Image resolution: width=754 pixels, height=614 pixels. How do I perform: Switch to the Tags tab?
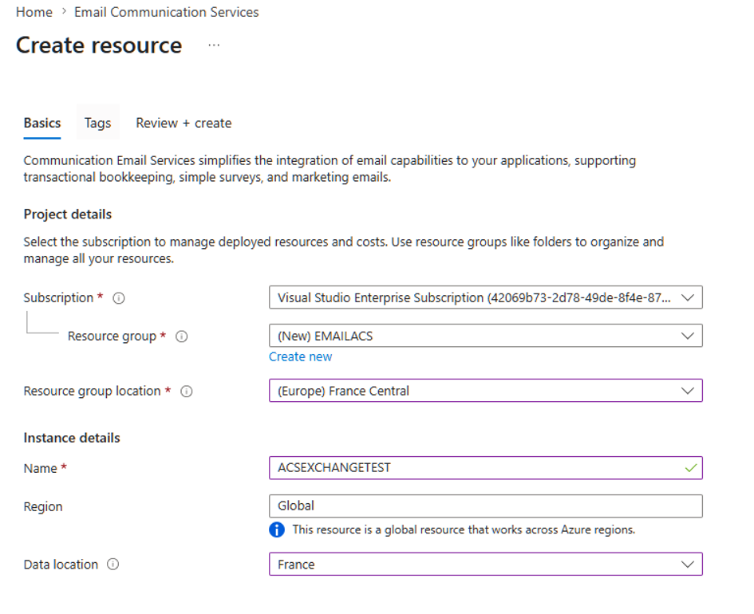coord(97,123)
